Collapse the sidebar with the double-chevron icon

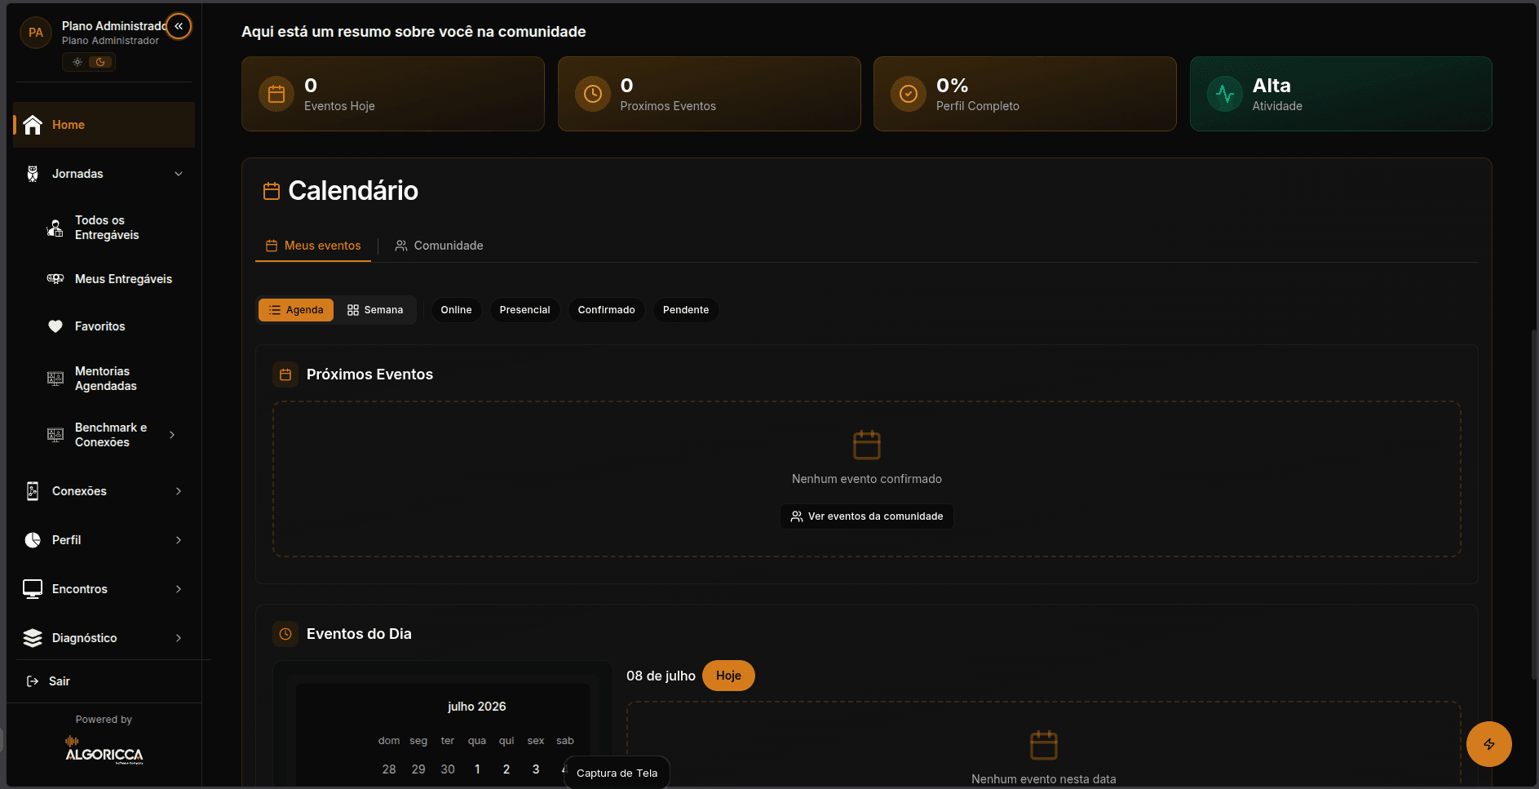[x=179, y=26]
